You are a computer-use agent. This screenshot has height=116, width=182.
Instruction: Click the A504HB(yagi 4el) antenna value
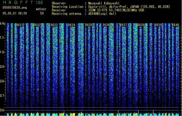point(102,14)
